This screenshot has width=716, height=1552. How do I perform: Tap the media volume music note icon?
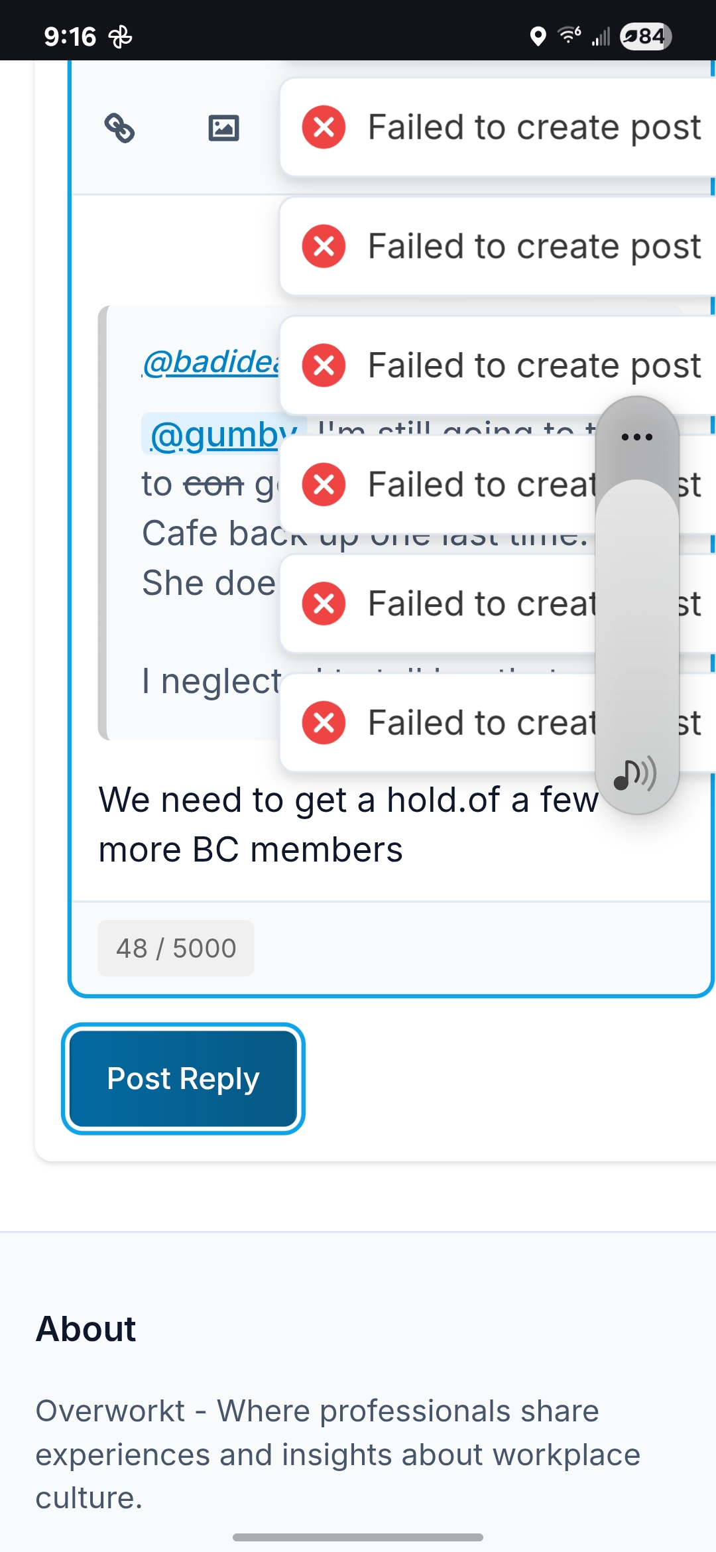click(635, 774)
